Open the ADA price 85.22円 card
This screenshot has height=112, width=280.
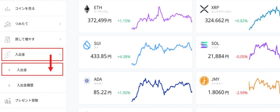(99, 93)
